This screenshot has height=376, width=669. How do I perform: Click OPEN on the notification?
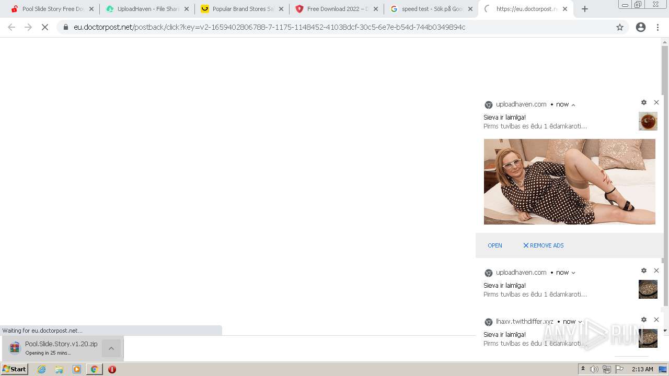[x=495, y=245]
